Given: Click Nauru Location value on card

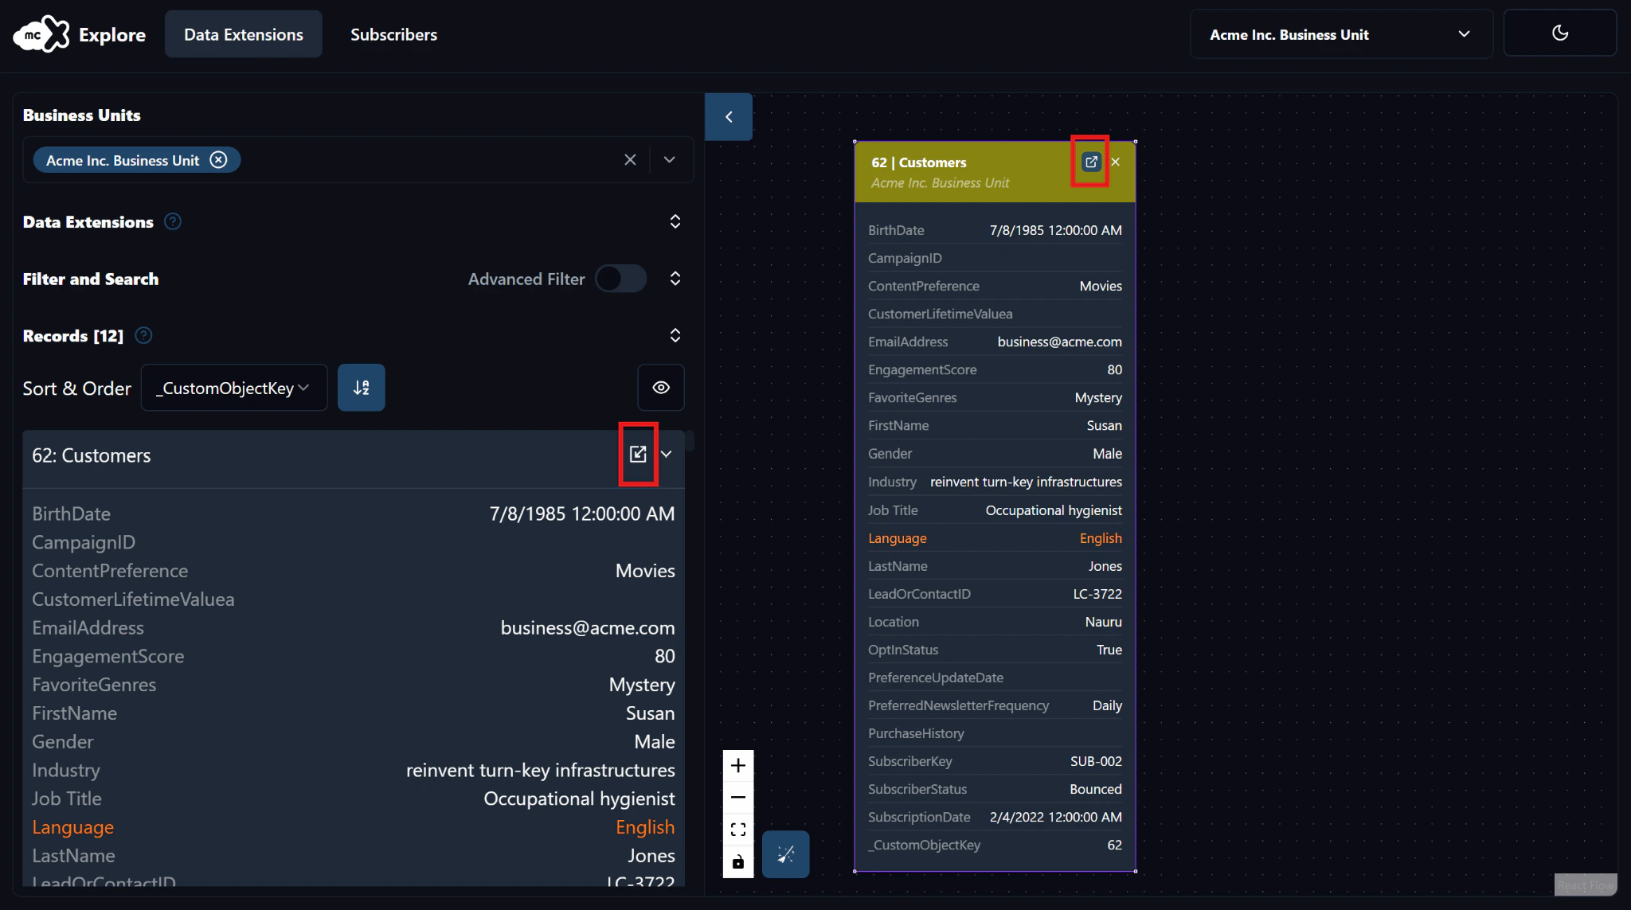Looking at the screenshot, I should 1103,622.
